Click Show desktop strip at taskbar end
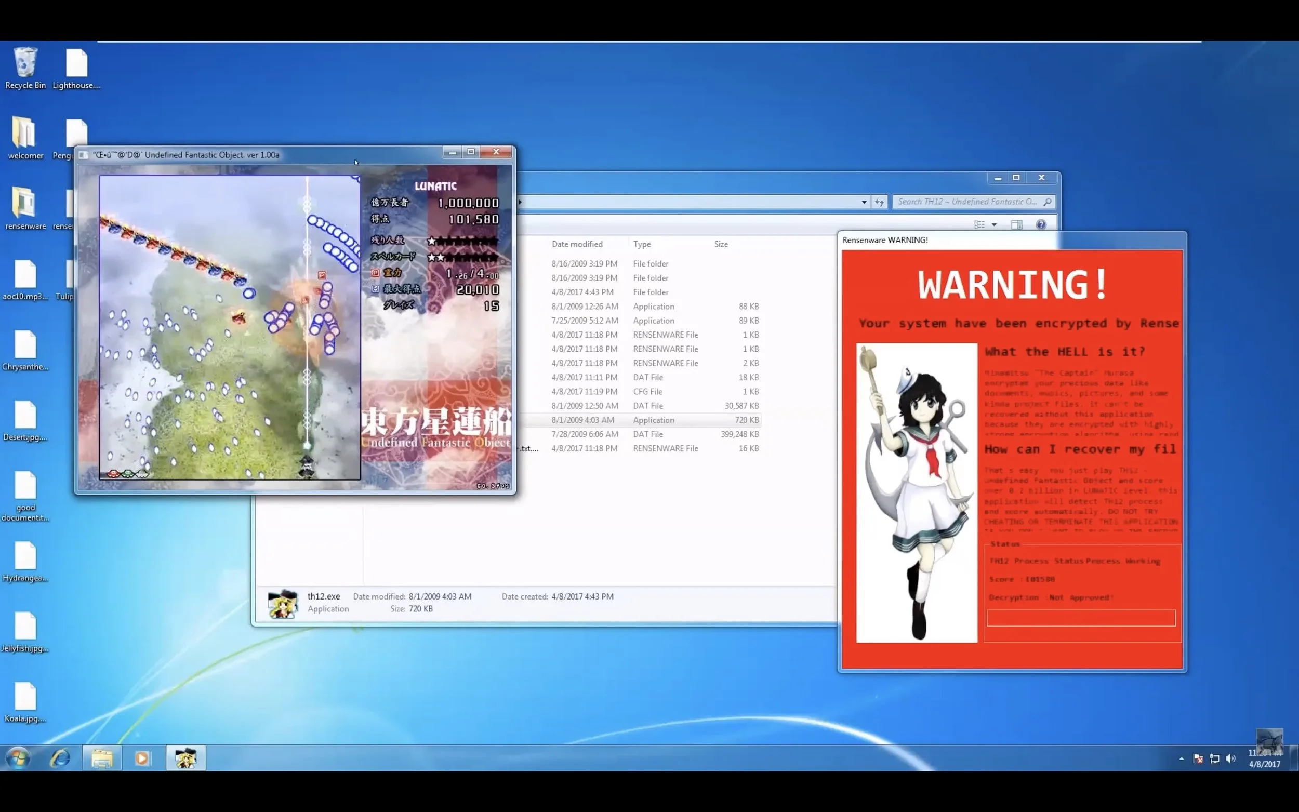1299x812 pixels. pyautogui.click(x=1294, y=758)
